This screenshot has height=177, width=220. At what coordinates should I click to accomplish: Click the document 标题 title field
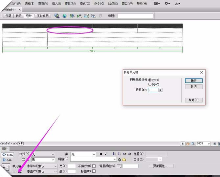coord(135,16)
